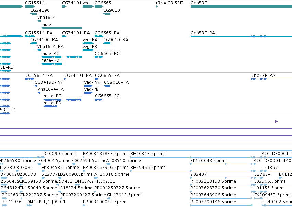
Task: Click the Cbp53E gene bar
Action: tap(241, 7)
